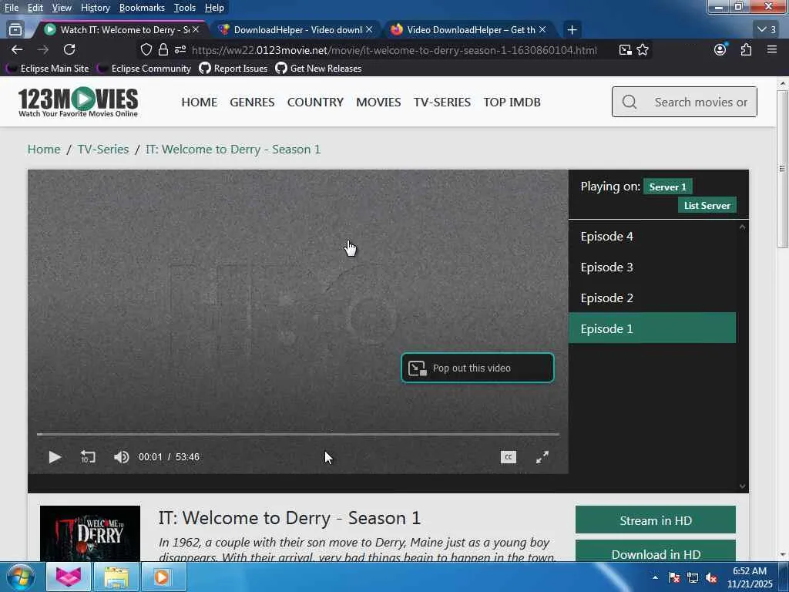This screenshot has width=789, height=592.
Task: Open Report Issues bookmark
Action: pos(233,69)
